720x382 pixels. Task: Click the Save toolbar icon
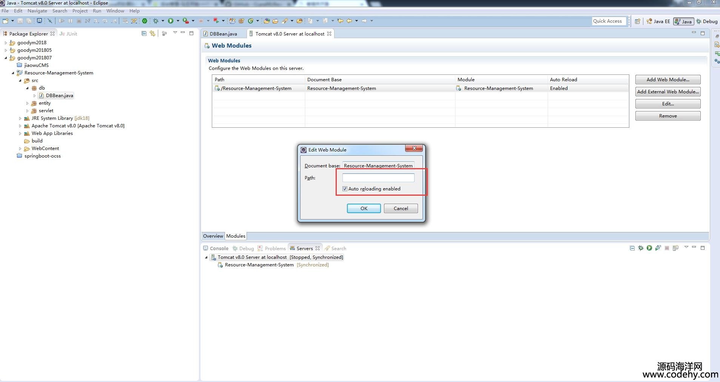(20, 21)
